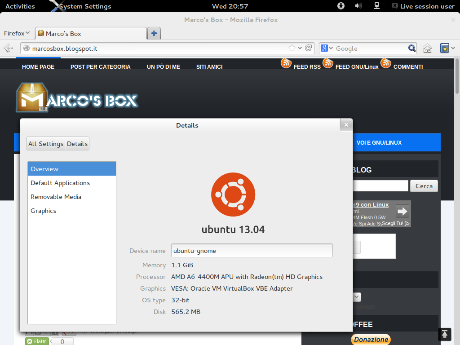The height and width of the screenshot is (345, 460).
Task: Open UN PÒ DI ME link
Action: (164, 67)
